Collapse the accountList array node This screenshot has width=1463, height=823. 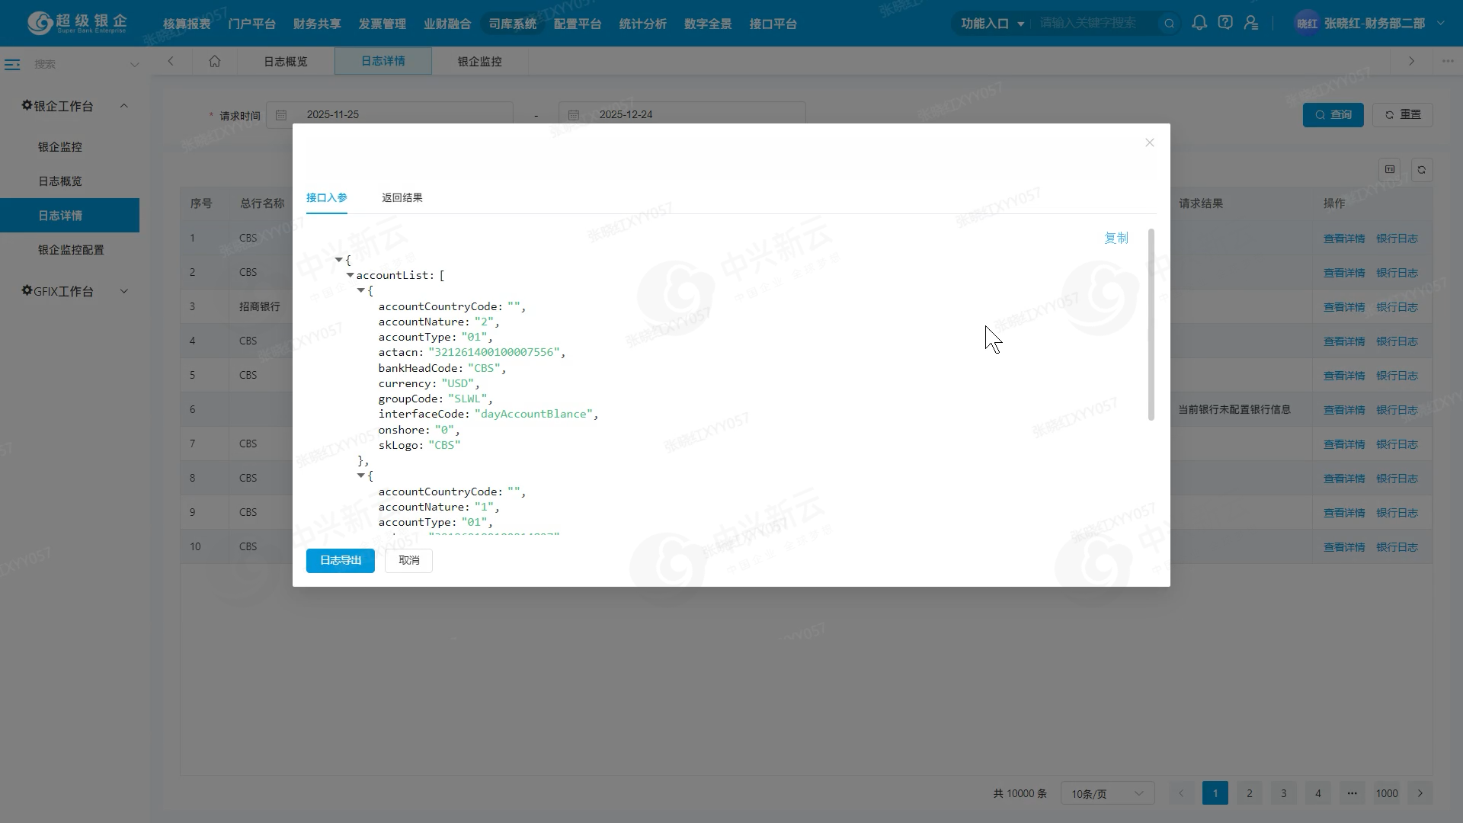pyautogui.click(x=351, y=275)
